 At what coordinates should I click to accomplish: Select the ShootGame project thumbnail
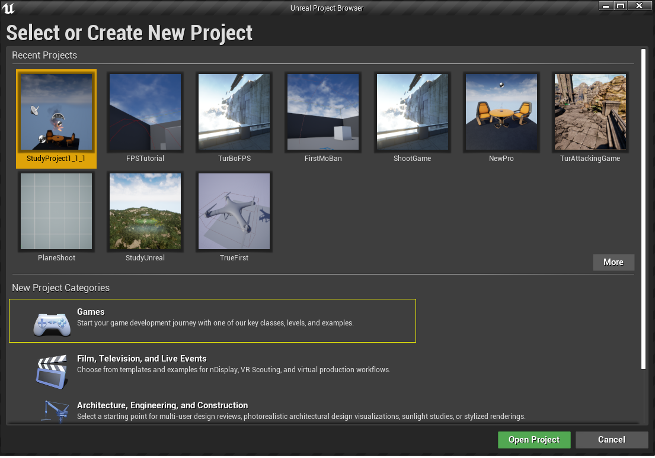click(413, 112)
